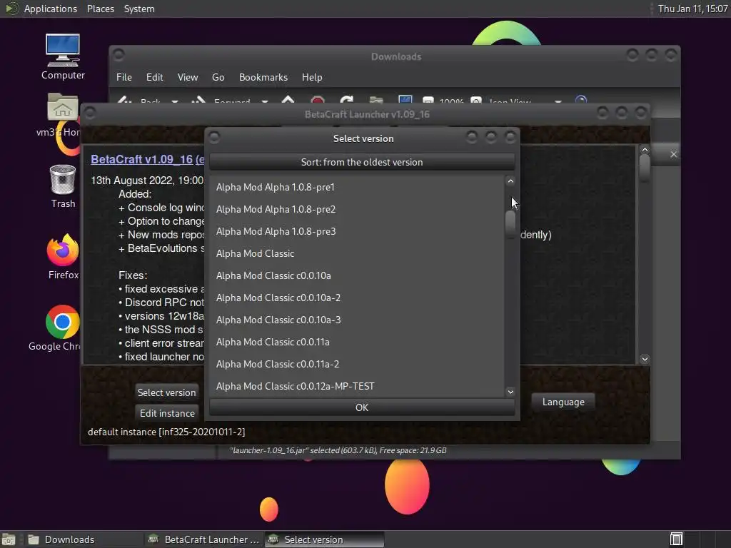The image size is (731, 548).
Task: Click the version list scroll up arrow
Action: click(510, 181)
